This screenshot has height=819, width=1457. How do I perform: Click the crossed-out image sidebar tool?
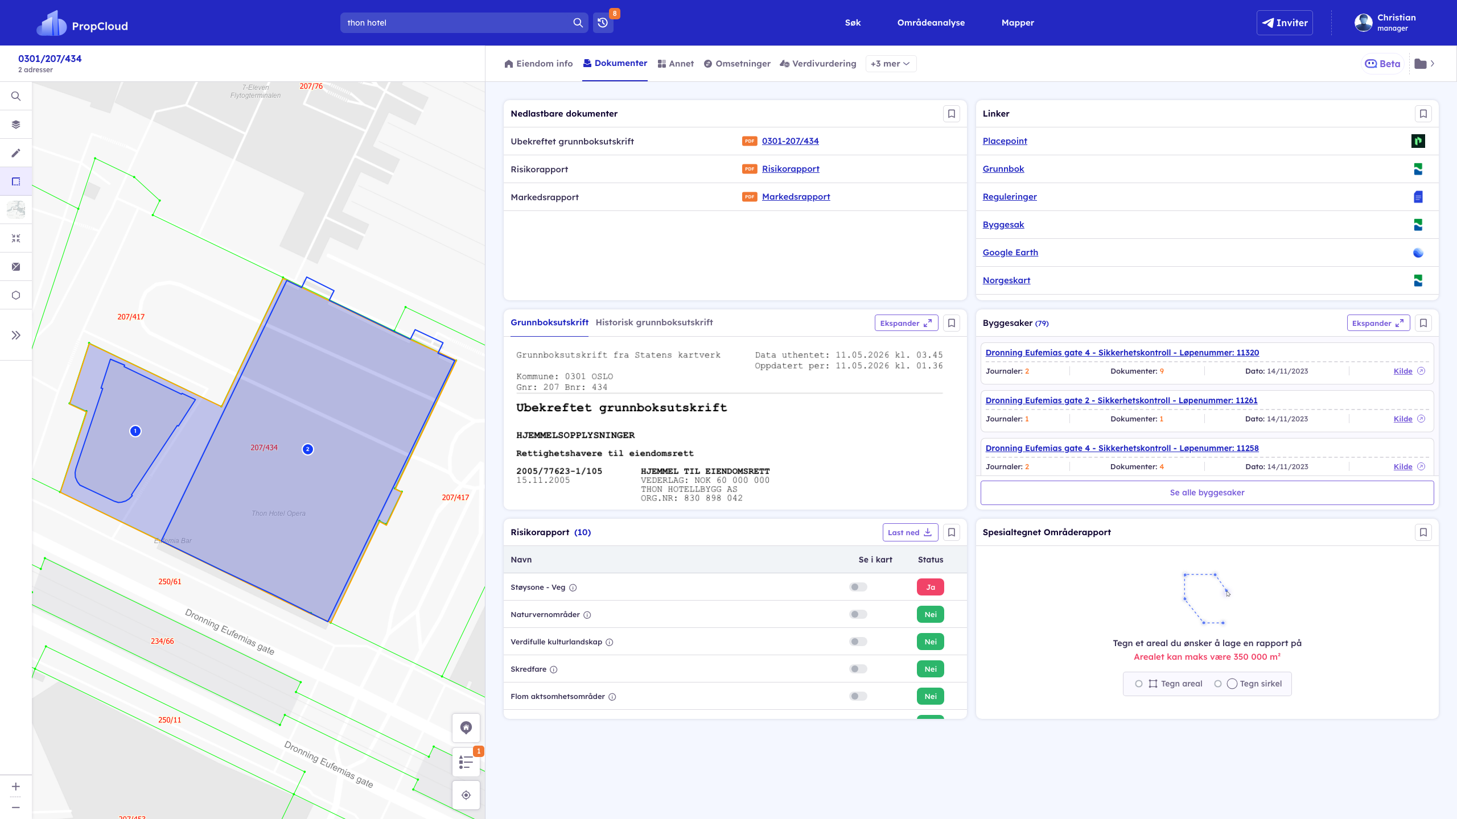[16, 267]
